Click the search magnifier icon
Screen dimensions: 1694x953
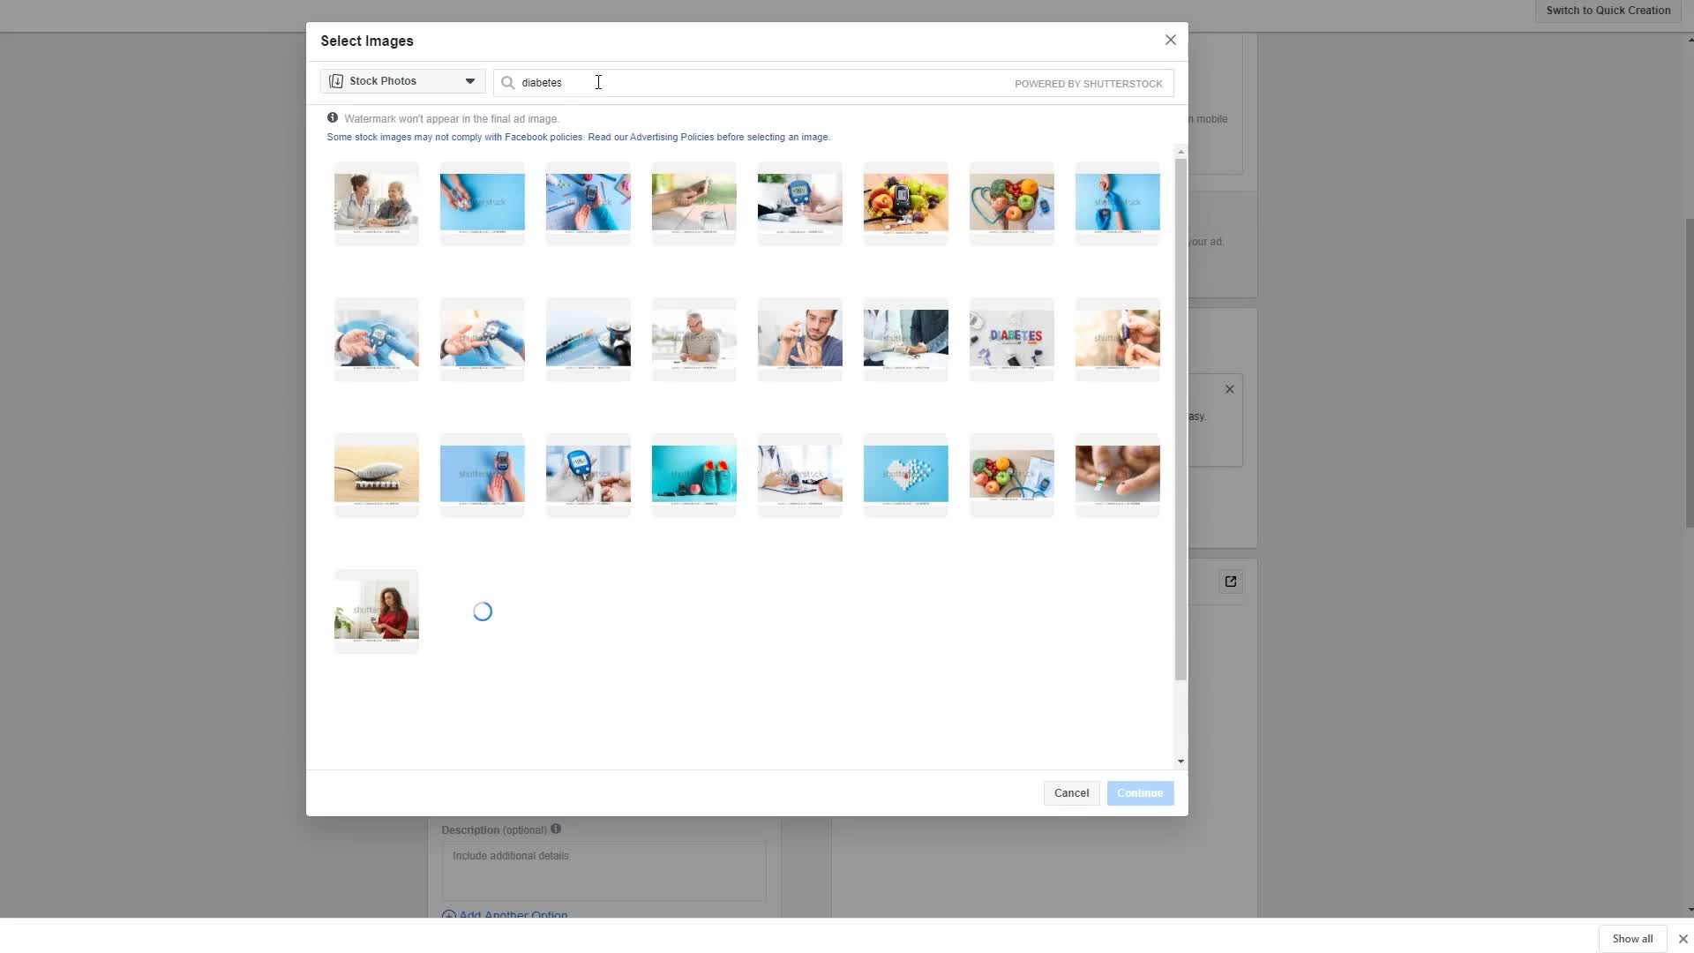(x=507, y=83)
